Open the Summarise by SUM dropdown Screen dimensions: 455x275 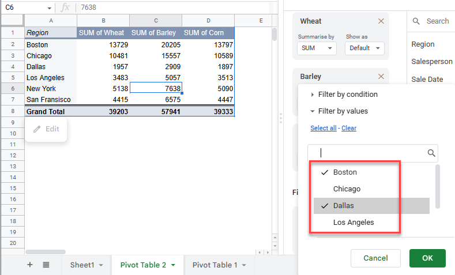316,48
